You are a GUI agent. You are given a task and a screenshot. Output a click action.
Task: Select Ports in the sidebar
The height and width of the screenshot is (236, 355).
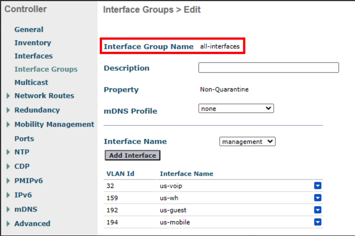24,139
